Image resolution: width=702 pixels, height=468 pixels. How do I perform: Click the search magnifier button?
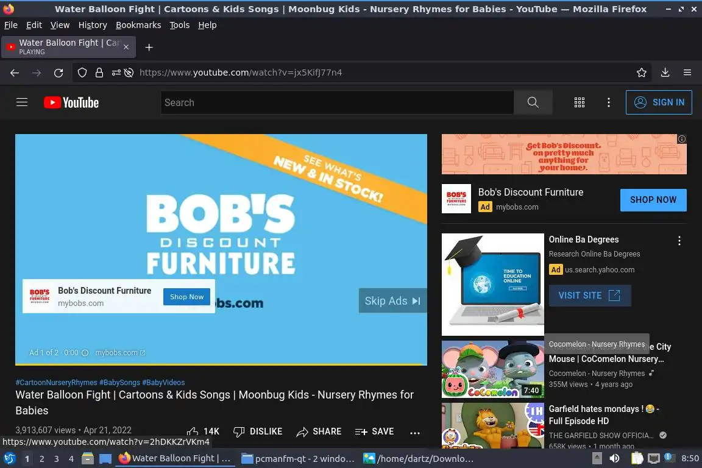[533, 102]
